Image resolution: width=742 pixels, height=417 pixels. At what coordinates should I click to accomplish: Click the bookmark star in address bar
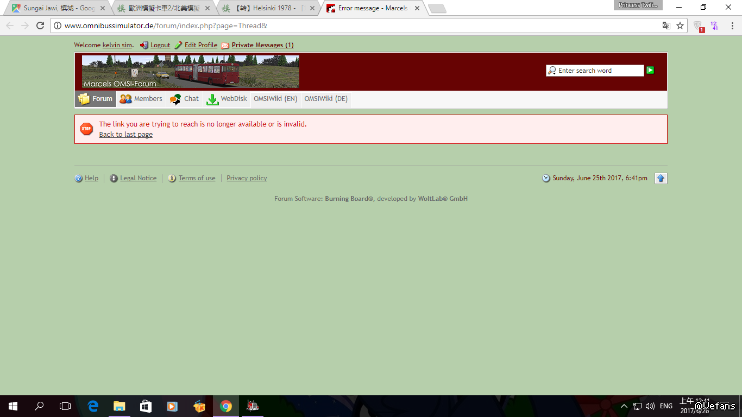680,26
